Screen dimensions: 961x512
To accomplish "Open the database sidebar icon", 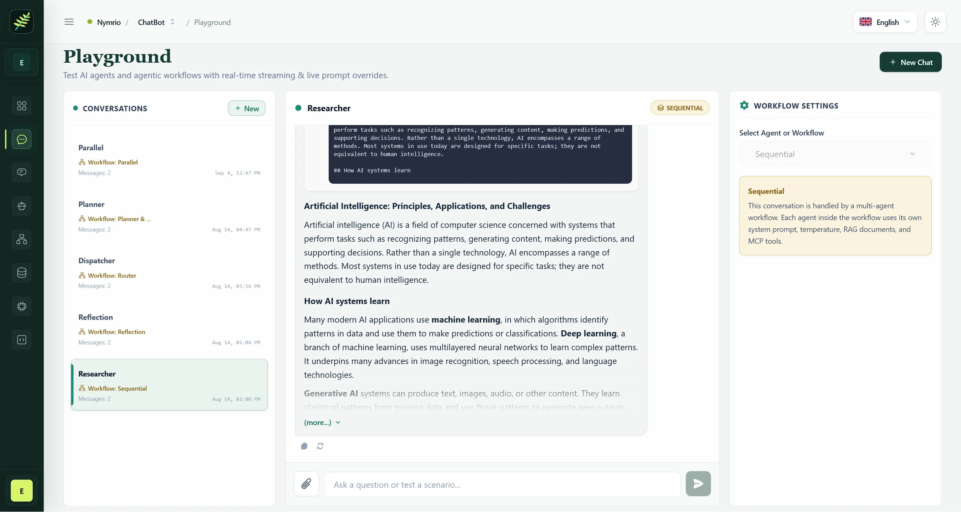I will tap(22, 273).
